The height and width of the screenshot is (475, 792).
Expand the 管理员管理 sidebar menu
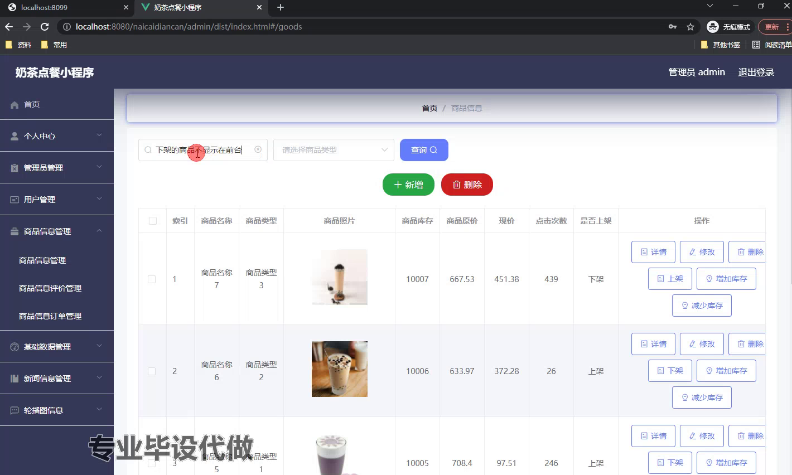coord(57,167)
